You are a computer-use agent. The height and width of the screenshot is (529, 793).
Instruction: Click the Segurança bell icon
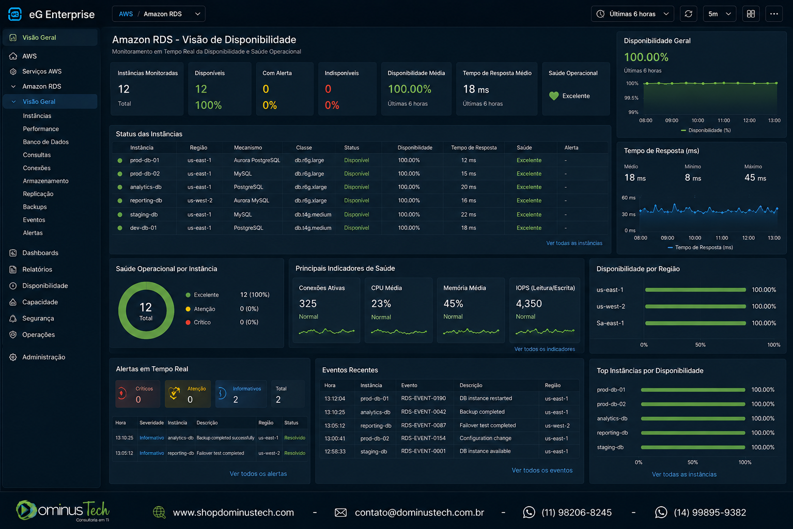(x=13, y=318)
